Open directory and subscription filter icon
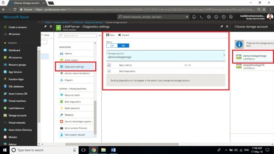Screen dimensions: 274x154 click(231, 17)
